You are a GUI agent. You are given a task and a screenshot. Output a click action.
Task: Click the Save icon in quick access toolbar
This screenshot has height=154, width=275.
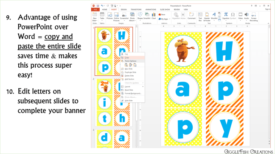click(98, 6)
